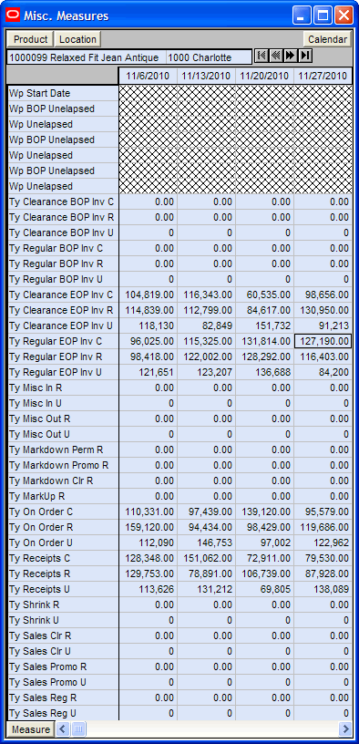Click cell value 78,891.00

pos(206,574)
